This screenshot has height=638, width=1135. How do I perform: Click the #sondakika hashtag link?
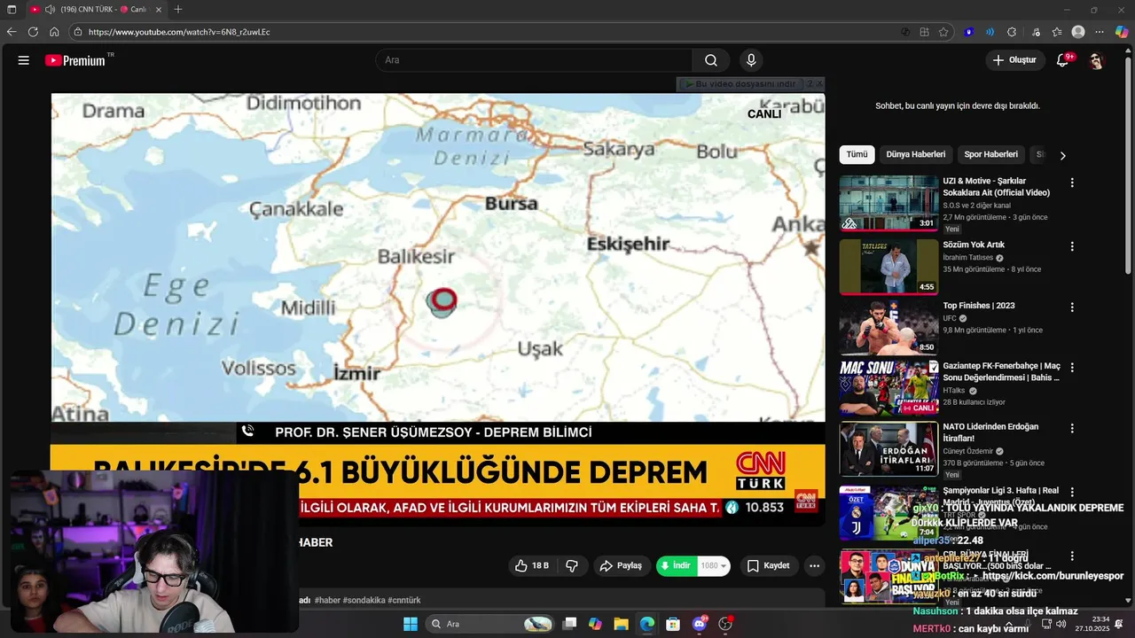364,600
